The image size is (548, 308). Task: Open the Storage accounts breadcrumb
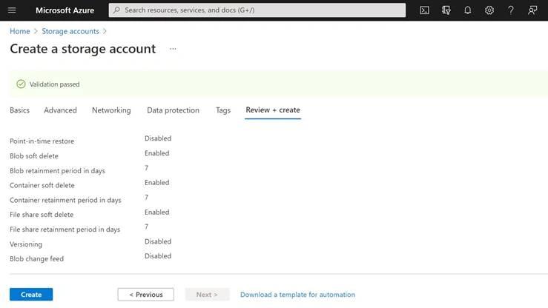(70, 31)
